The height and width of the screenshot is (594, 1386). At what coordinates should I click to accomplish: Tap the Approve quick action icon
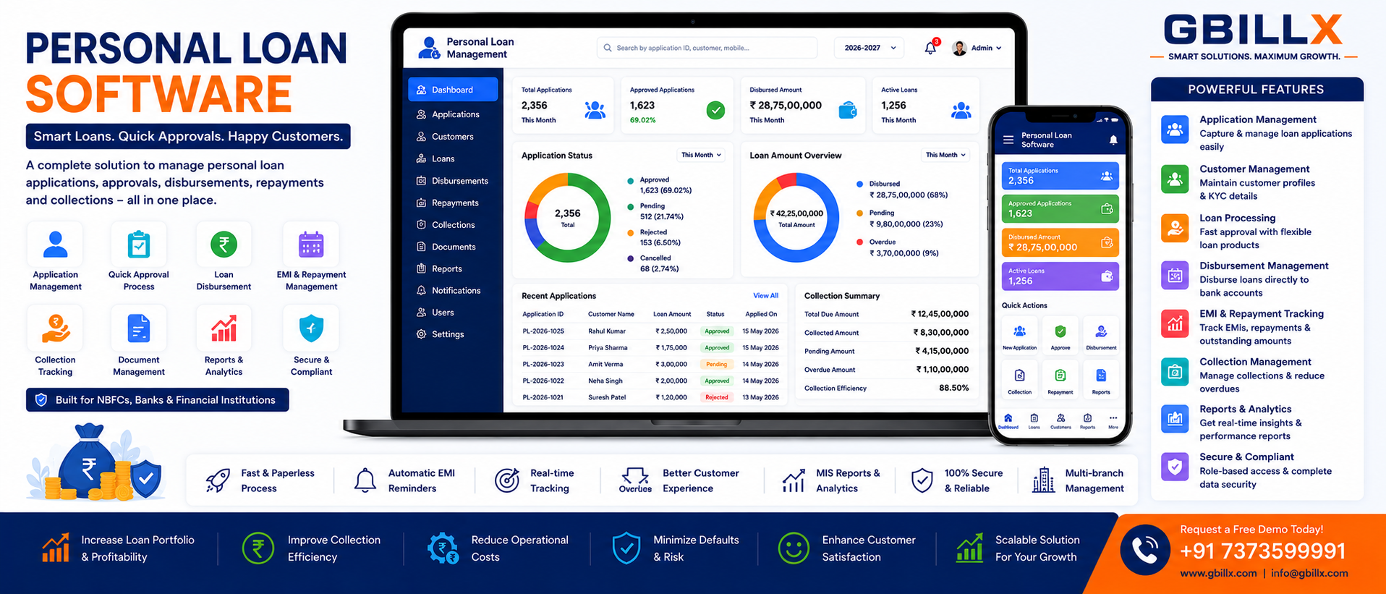click(x=1060, y=331)
